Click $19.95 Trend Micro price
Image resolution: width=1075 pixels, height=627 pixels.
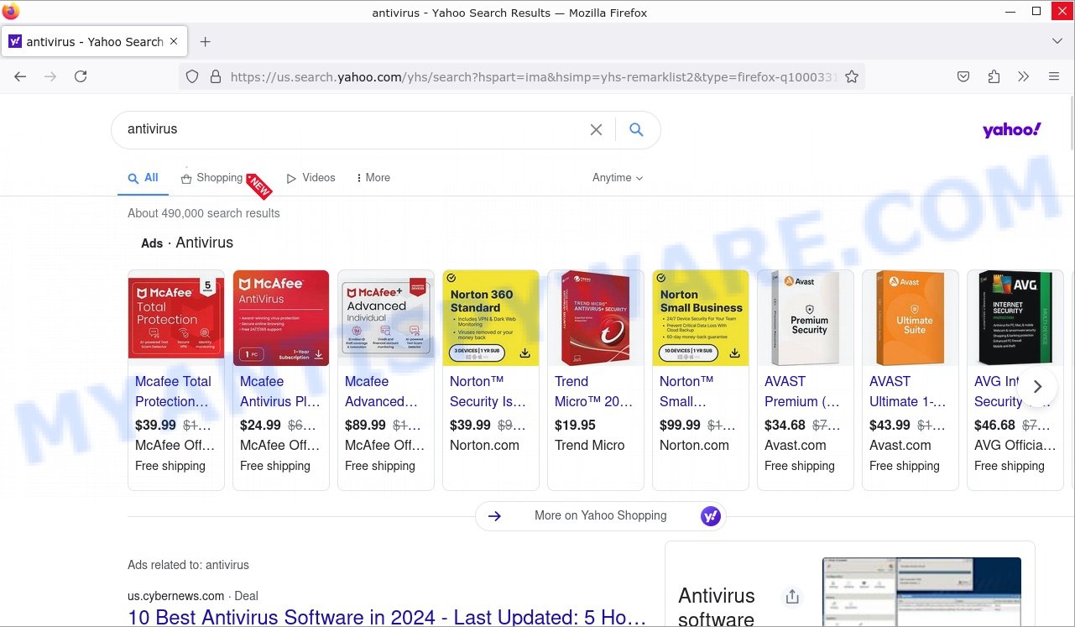(576, 425)
